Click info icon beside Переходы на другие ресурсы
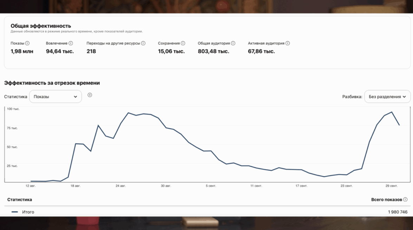Viewport: 413px width, 230px height. 143,43
